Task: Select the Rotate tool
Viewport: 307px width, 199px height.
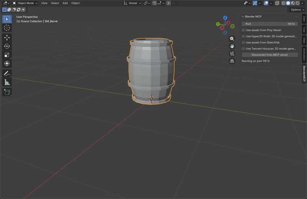Action: pyautogui.click(x=7, y=46)
